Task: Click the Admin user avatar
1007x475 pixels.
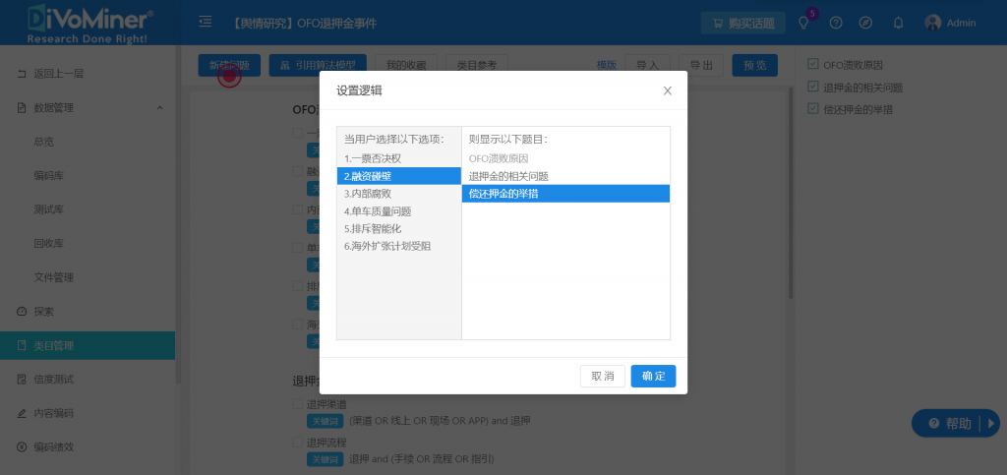Action: (932, 23)
